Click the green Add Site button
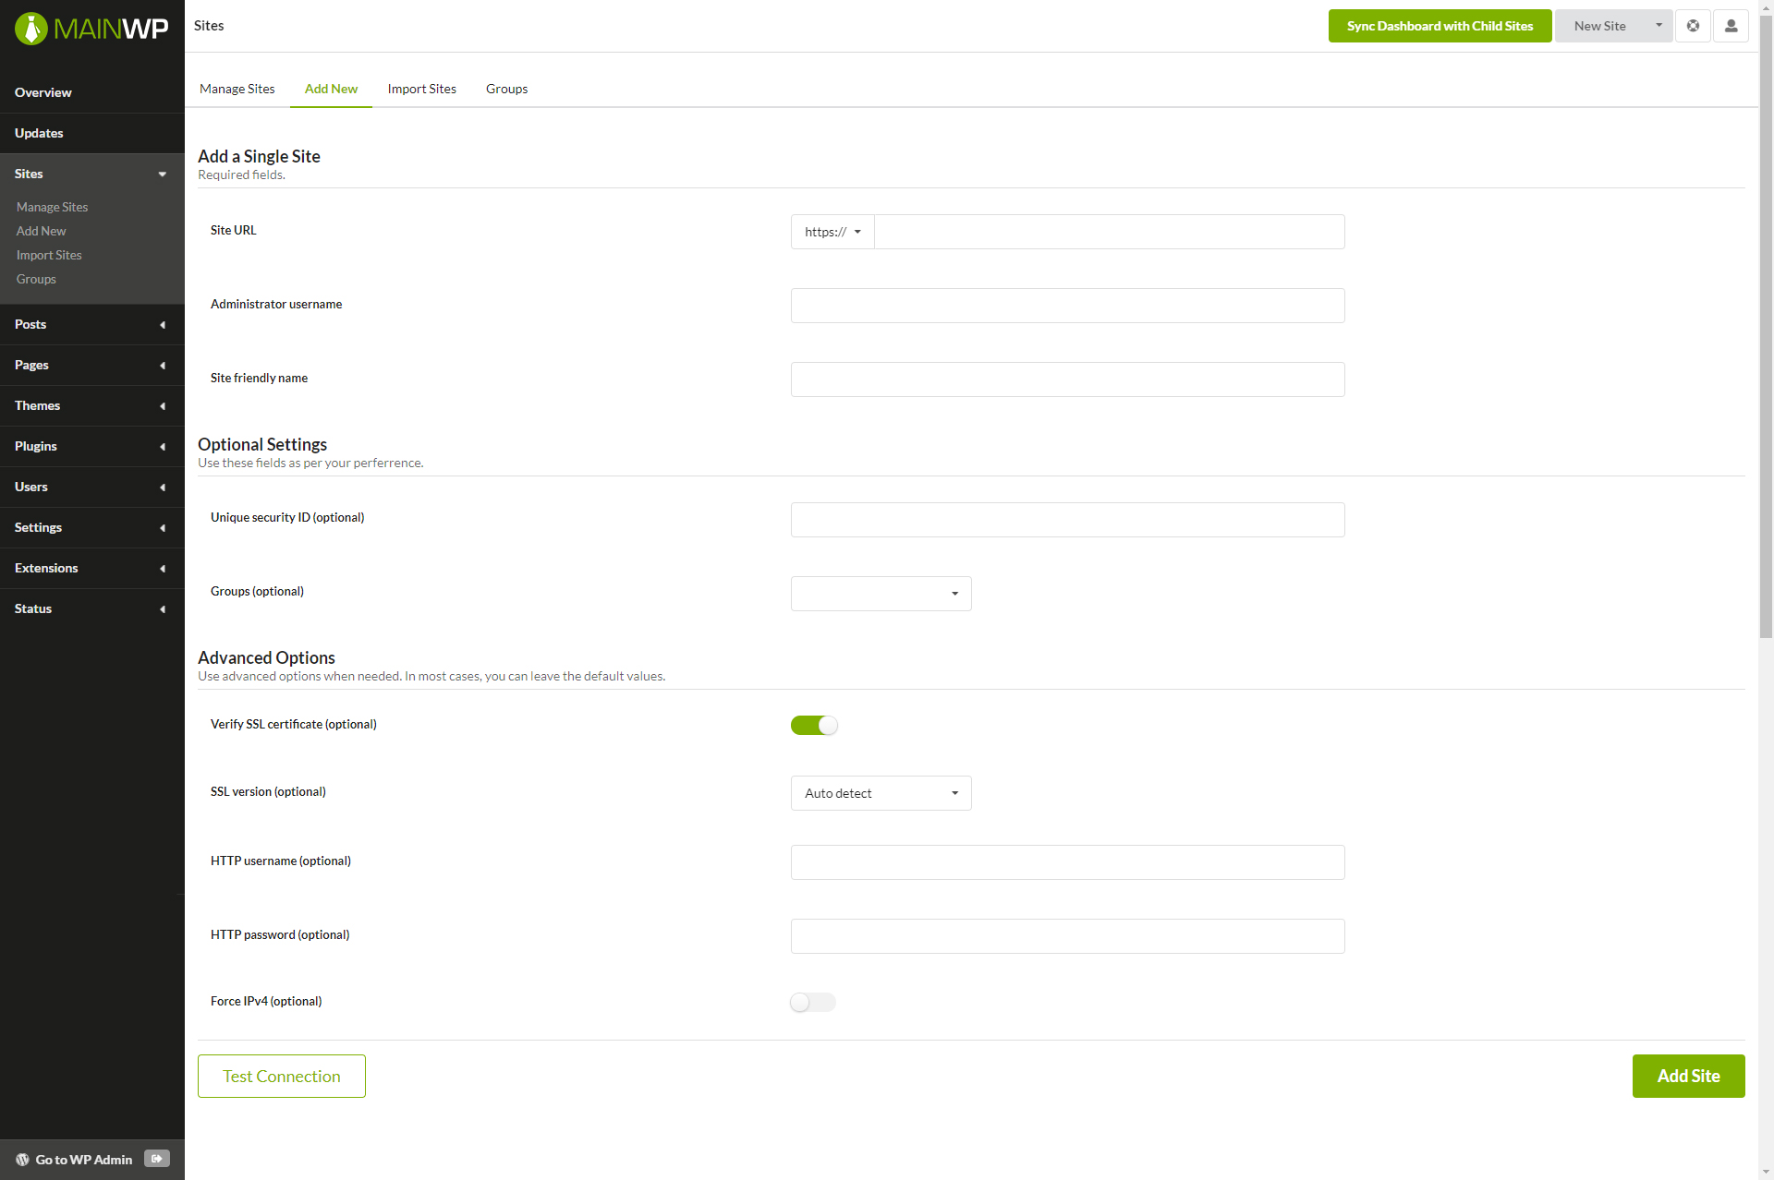 (x=1688, y=1077)
